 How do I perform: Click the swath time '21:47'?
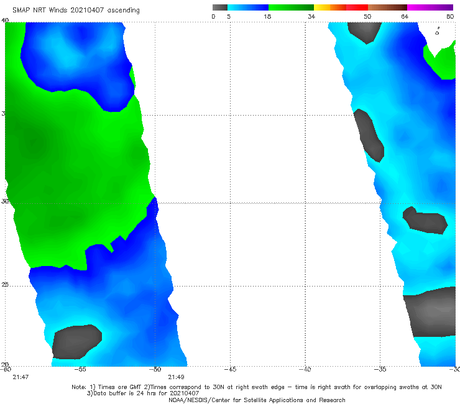point(21,377)
